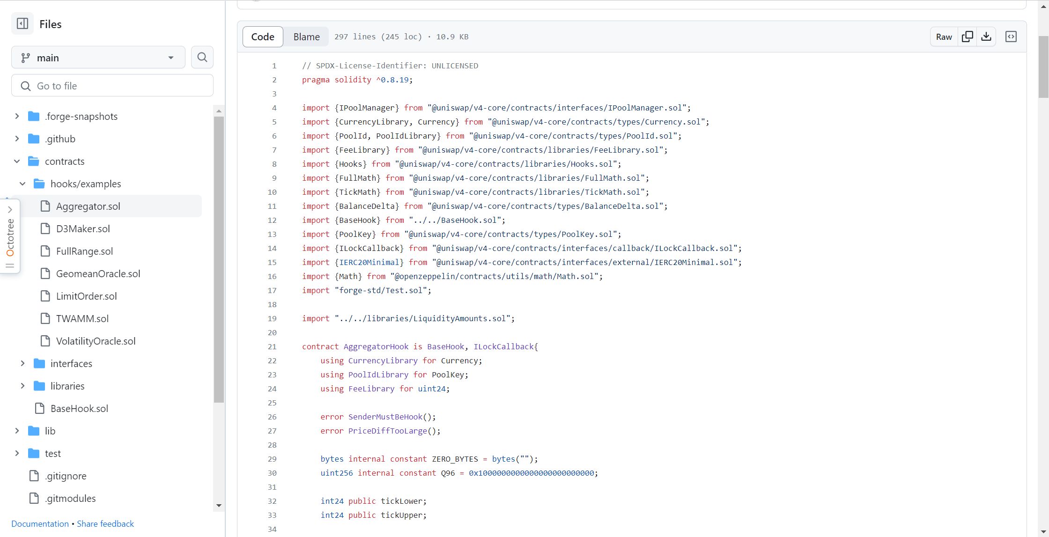This screenshot has width=1049, height=537.
Task: Click the sidebar panel toggle icon
Action: (x=22, y=24)
